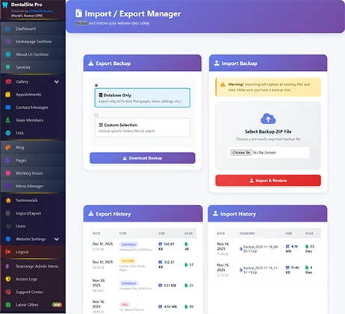Click the FAQ question icon
Screen dimensions: 345x314
8,133
